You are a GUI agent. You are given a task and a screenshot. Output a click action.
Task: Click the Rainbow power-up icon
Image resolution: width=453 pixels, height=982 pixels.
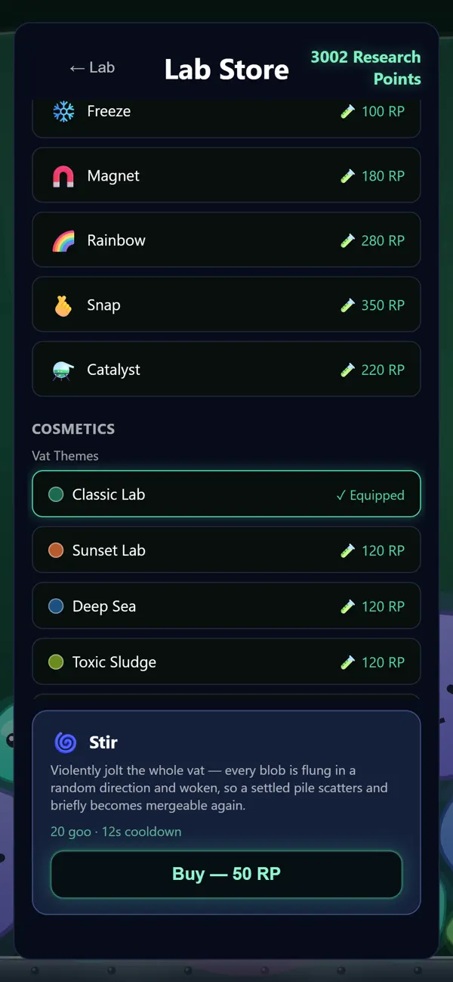click(x=63, y=240)
